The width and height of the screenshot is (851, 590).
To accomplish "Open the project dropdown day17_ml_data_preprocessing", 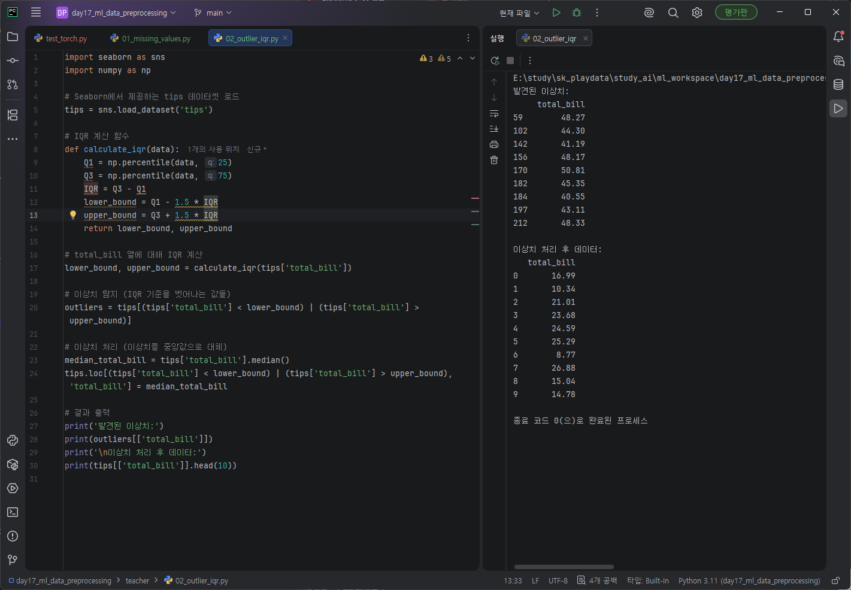I will [x=116, y=13].
